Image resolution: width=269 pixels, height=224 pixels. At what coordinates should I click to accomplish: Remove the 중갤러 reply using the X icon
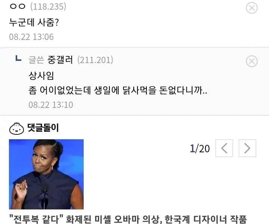(x=252, y=61)
